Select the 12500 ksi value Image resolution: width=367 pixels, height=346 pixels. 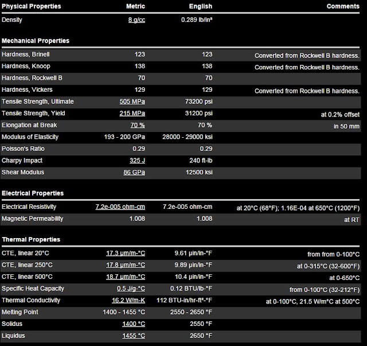pyautogui.click(x=199, y=172)
